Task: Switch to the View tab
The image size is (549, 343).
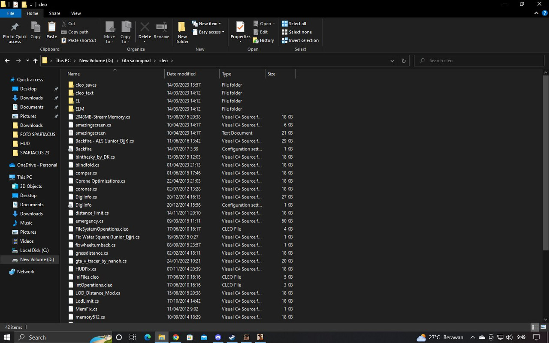Action: click(76, 13)
